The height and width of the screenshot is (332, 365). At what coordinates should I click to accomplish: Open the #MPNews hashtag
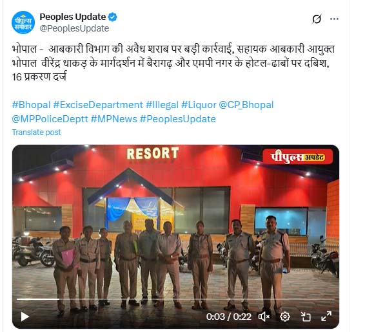[x=114, y=119]
